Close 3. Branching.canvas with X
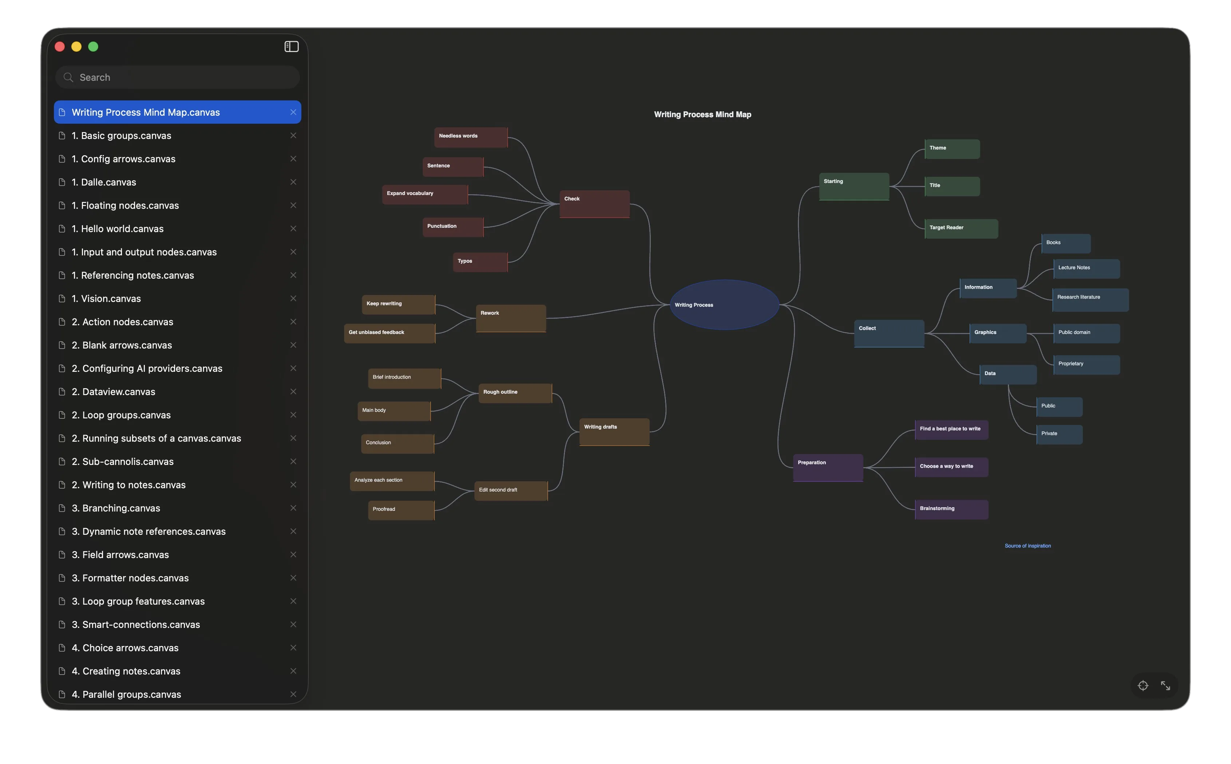The image size is (1231, 764). tap(293, 508)
